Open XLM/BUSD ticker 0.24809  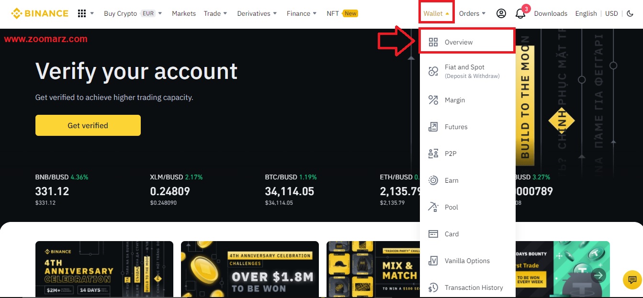pos(176,189)
